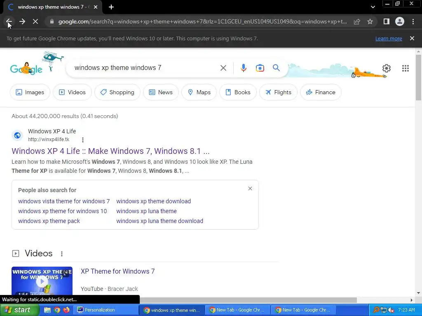Search 'windows xp luna theme' suggestion
The width and height of the screenshot is (422, 316).
tap(146, 211)
